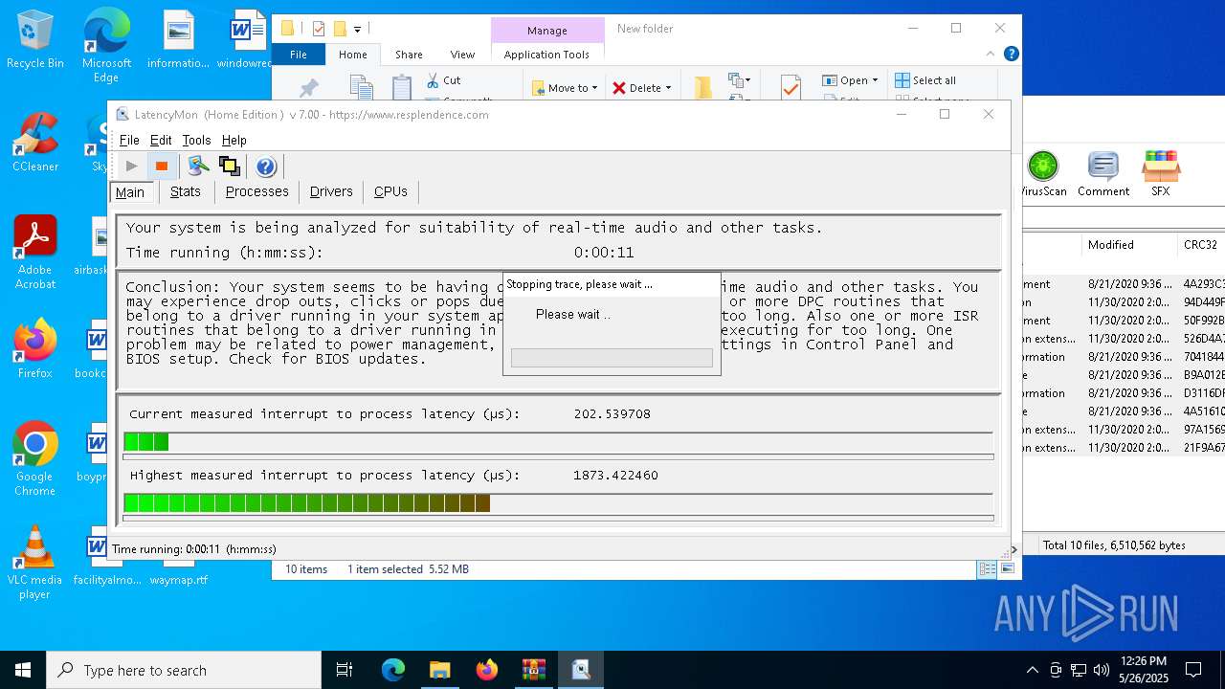Click the Pin to Quick access icon
The width and height of the screenshot is (1225, 689).
pyautogui.click(x=308, y=88)
